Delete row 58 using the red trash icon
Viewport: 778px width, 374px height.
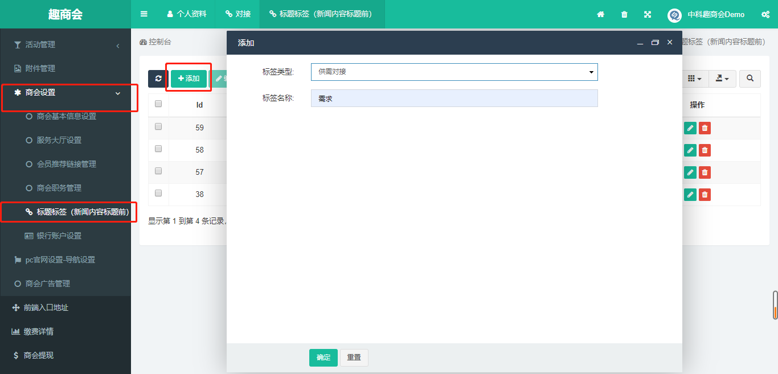click(705, 150)
